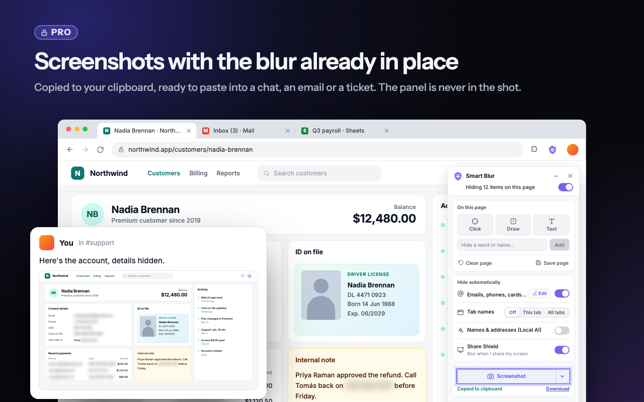Viewport: 644px width, 402px height.
Task: Open the Billing nav item
Action: coord(198,173)
